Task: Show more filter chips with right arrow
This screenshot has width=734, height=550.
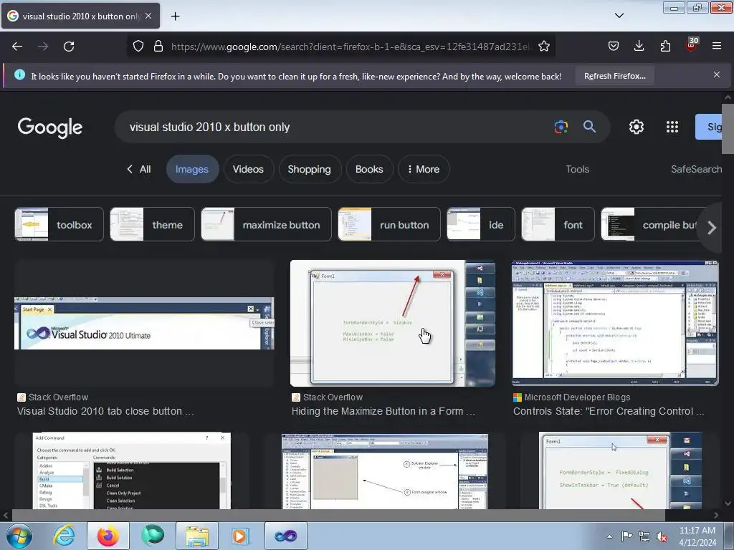Action: click(712, 228)
